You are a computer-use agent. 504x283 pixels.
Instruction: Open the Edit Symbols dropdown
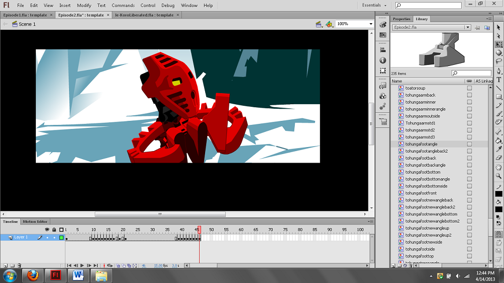pos(329,24)
